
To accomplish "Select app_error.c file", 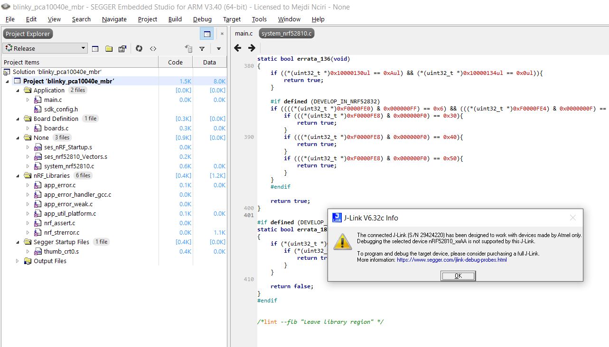I will point(60,185).
